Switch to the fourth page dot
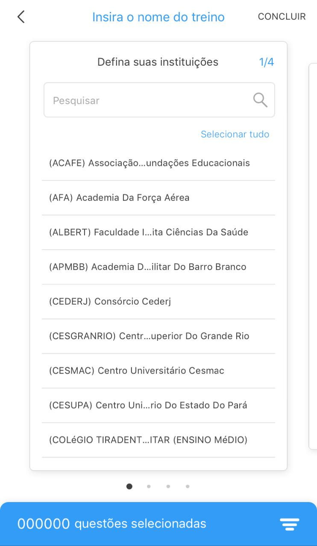The image size is (317, 546). point(188,486)
